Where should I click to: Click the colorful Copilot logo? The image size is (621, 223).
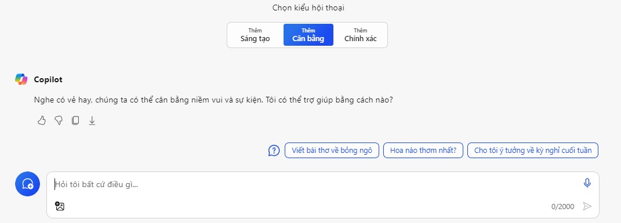(21, 79)
